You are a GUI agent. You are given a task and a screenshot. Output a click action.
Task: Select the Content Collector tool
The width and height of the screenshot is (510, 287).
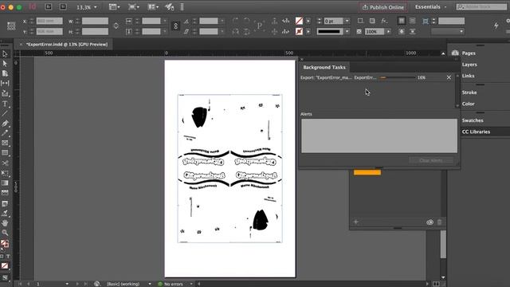click(5, 94)
